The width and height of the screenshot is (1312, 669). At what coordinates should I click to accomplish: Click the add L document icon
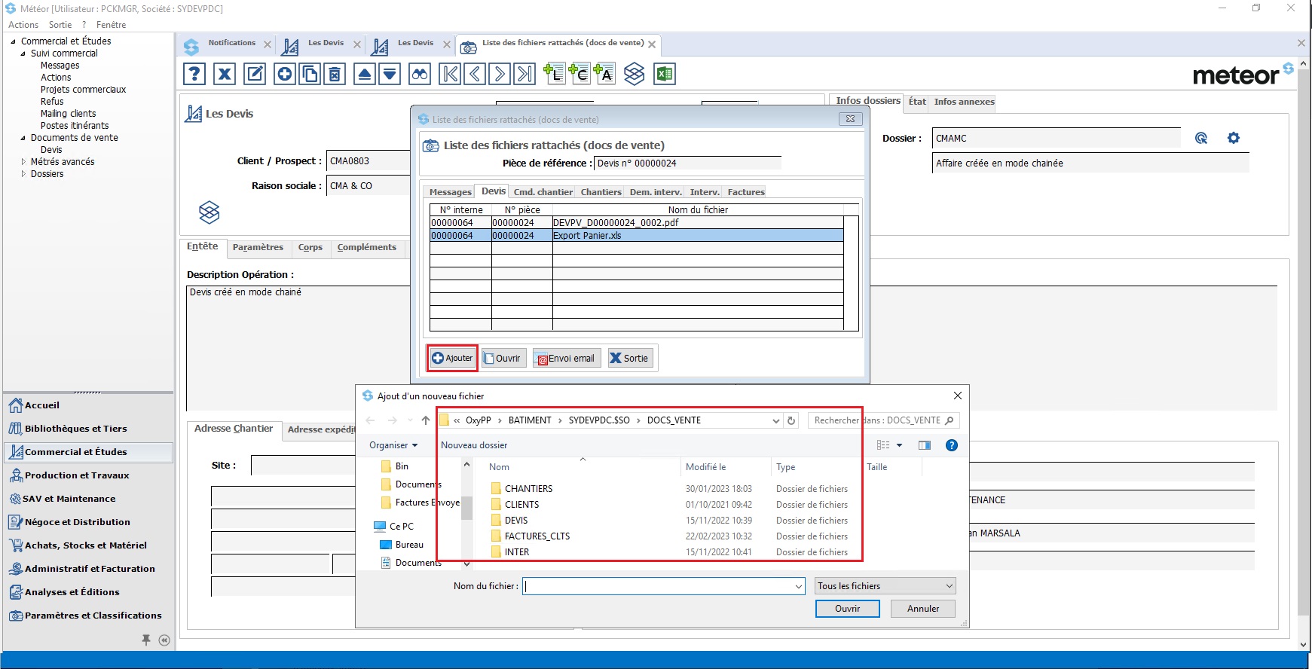[555, 74]
